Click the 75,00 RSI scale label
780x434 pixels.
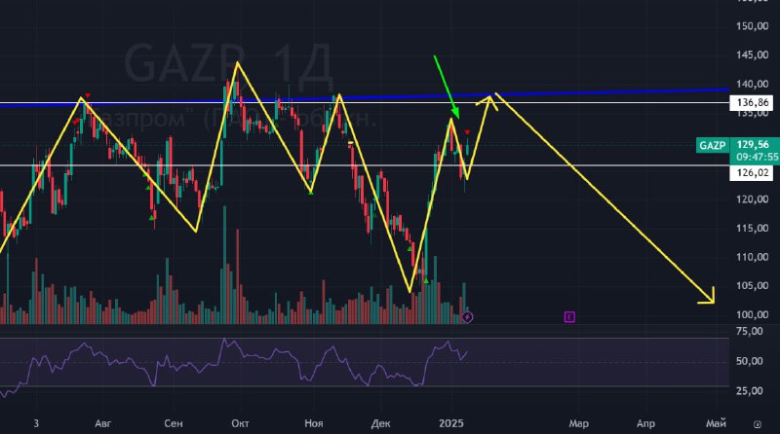(749, 331)
